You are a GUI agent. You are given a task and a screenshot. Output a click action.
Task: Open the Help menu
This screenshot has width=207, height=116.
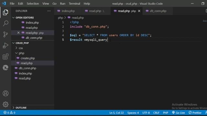(87, 4)
